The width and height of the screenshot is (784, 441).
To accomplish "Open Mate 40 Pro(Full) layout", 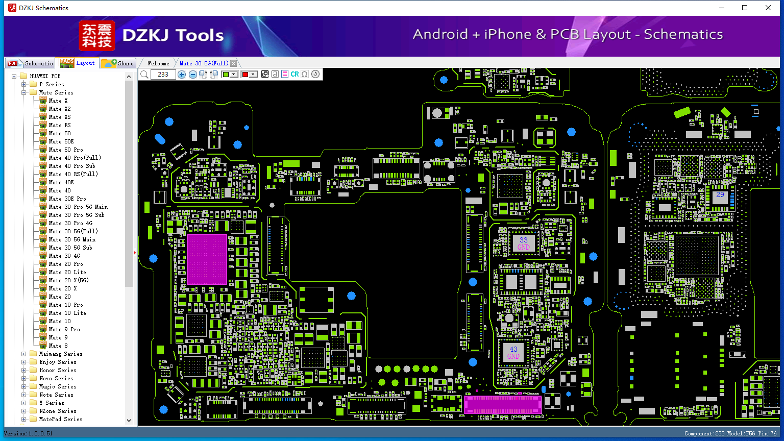I will (x=75, y=158).
